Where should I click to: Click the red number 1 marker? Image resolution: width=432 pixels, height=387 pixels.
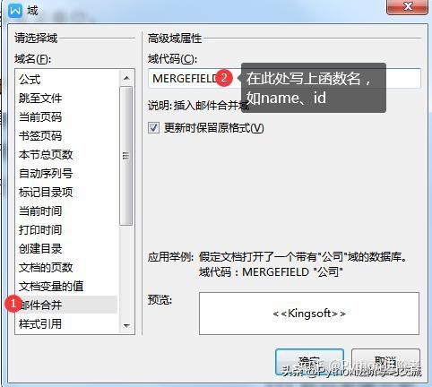13,304
